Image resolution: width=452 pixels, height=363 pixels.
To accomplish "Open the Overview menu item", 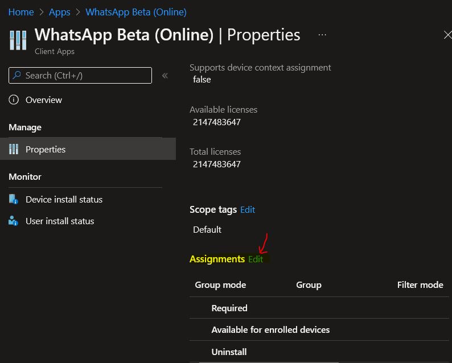I will pyautogui.click(x=44, y=100).
